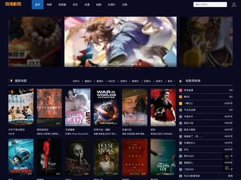Filter latest movies by 喜剧片

(x=88, y=81)
